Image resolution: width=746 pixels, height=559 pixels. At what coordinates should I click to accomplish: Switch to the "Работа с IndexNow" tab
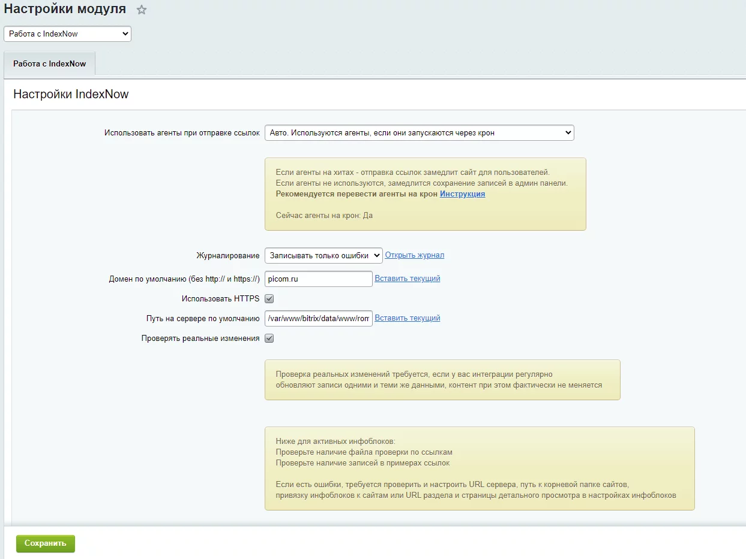coord(50,64)
